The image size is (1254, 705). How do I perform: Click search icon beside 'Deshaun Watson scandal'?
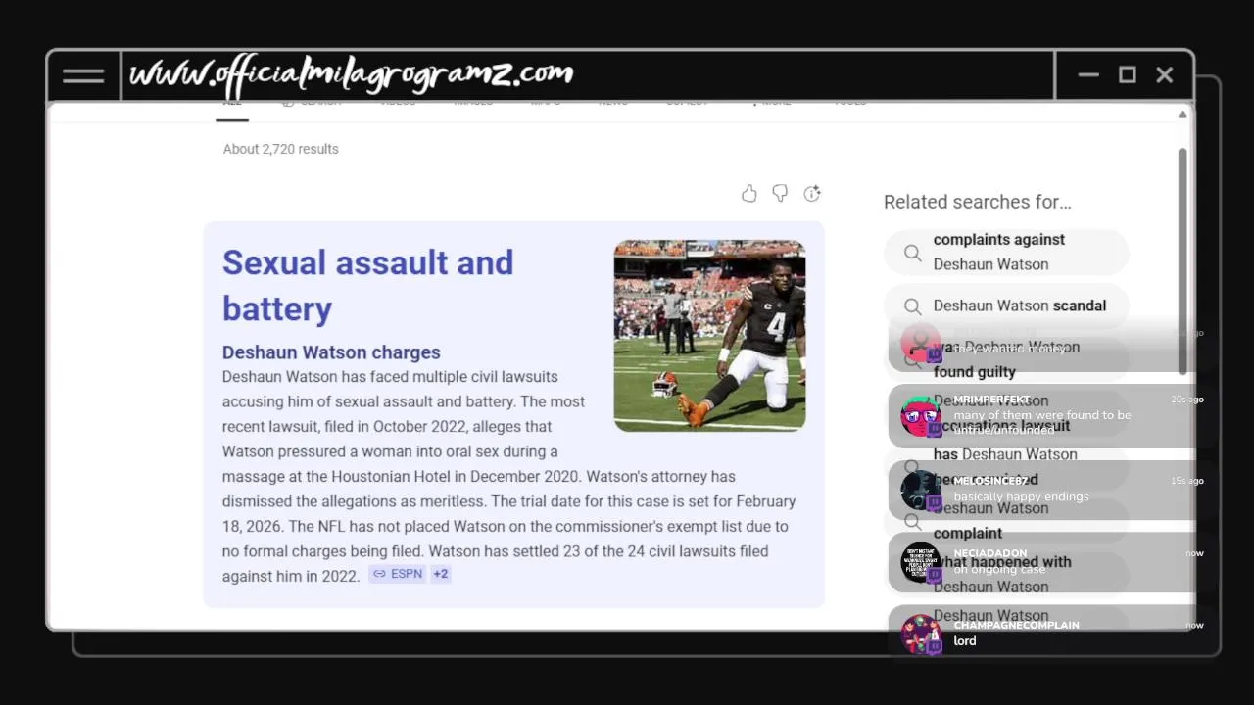click(913, 306)
